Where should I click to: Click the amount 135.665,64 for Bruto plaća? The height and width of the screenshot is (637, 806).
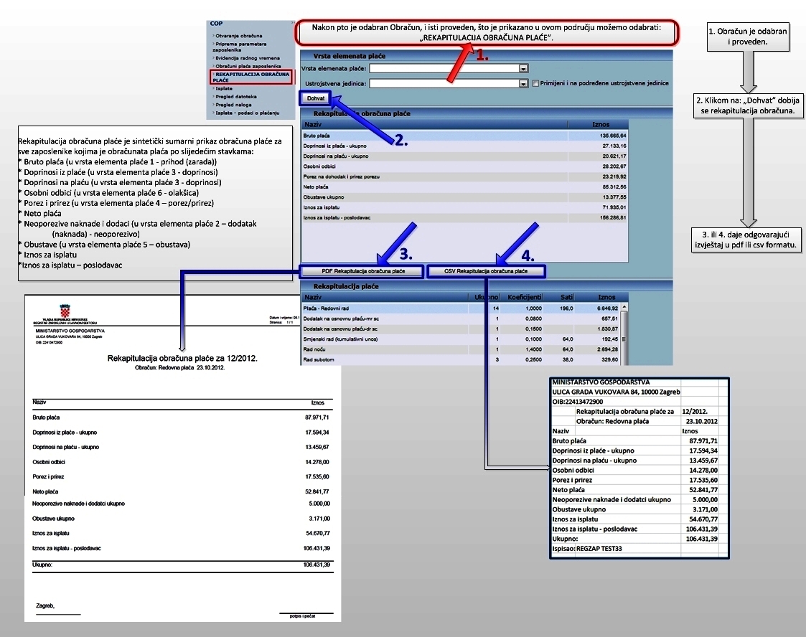point(613,136)
